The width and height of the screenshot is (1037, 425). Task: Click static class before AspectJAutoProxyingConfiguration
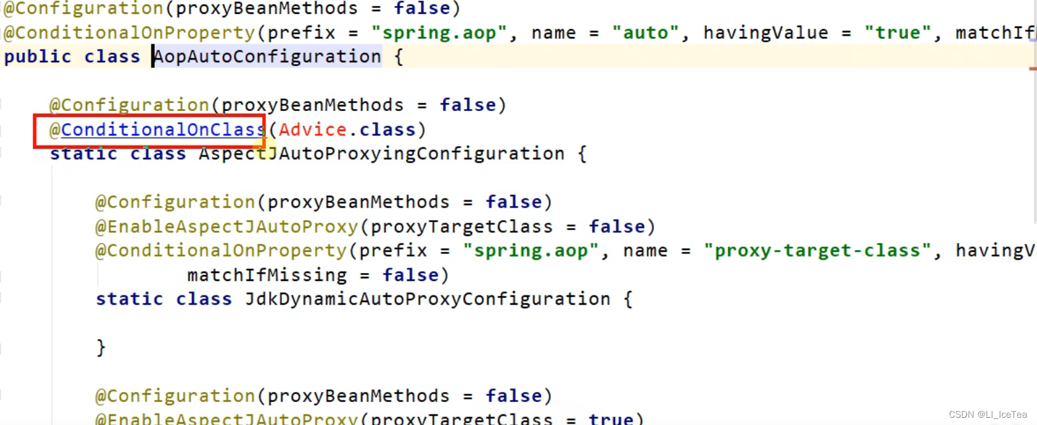(118, 154)
